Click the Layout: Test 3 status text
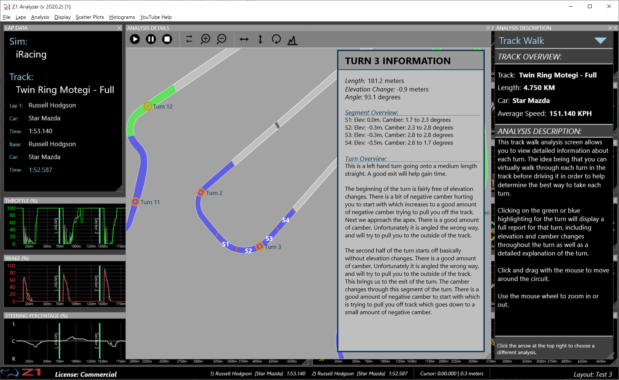Screen dimensions: 619x380 (x=593, y=374)
